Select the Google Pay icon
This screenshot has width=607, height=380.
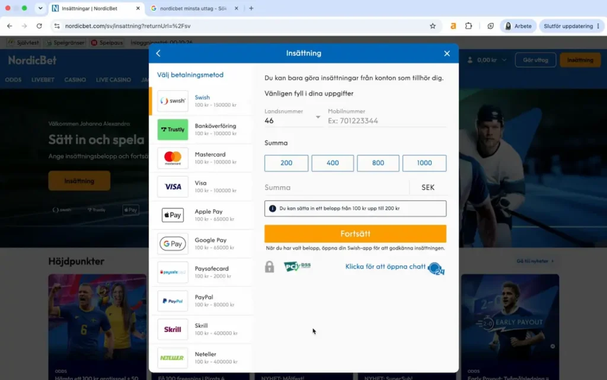click(172, 244)
